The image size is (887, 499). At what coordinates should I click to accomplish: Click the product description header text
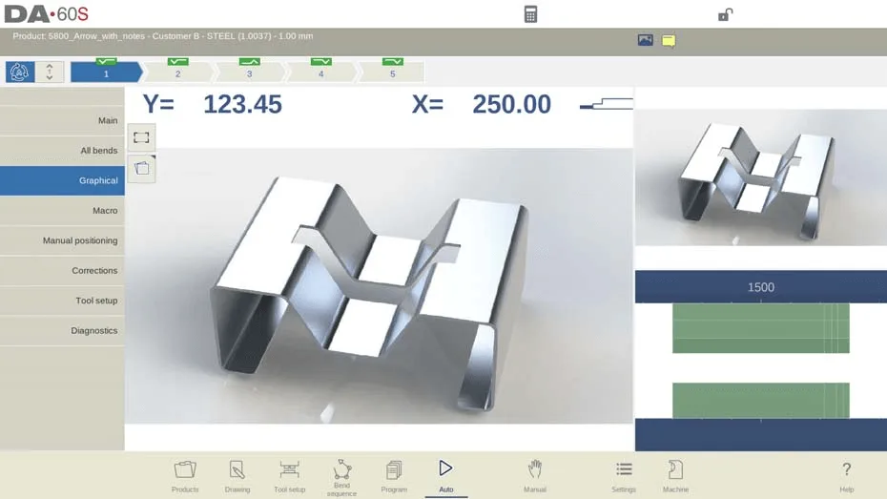coord(163,35)
